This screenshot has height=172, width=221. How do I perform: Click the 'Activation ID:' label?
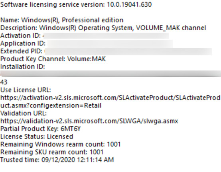coord(21,35)
